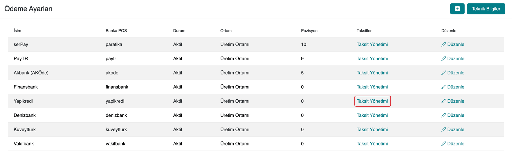Click the Pozisyon column header
This screenshot has width=512, height=155.
click(309, 31)
